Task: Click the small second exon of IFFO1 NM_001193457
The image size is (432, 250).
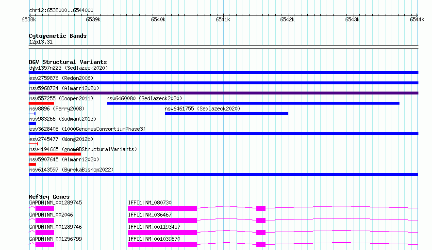Action: [261, 233]
